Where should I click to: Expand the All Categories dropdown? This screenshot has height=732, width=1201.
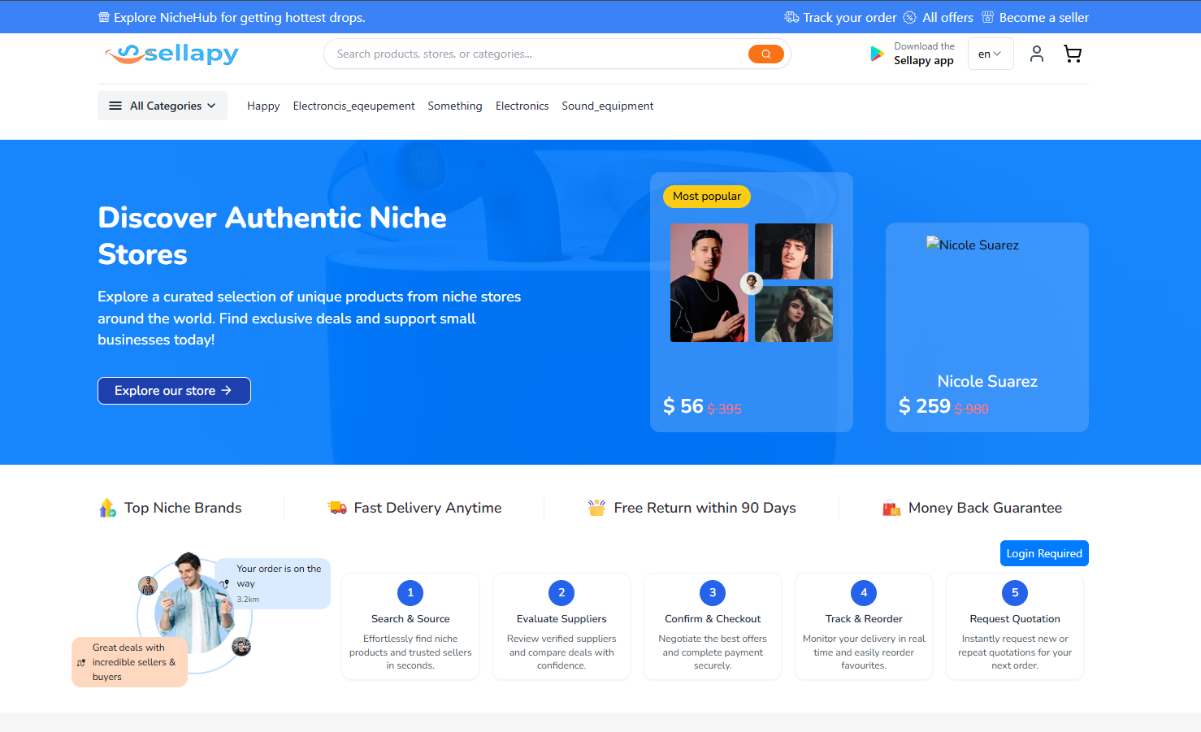click(x=163, y=106)
